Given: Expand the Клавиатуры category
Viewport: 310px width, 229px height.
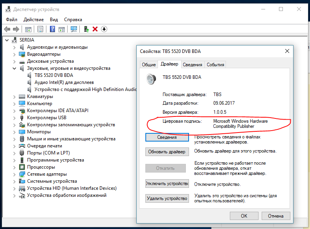Looking at the screenshot, I should (14, 97).
